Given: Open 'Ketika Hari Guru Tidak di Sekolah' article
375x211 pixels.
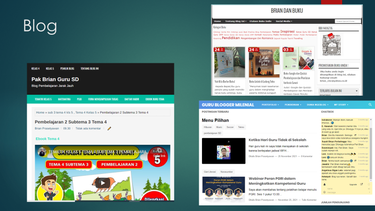Looking at the screenshot, I should [277, 140].
